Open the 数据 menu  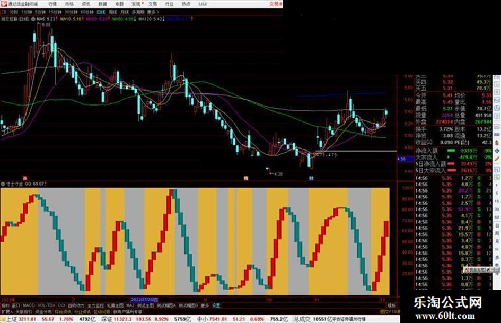coord(102,4)
